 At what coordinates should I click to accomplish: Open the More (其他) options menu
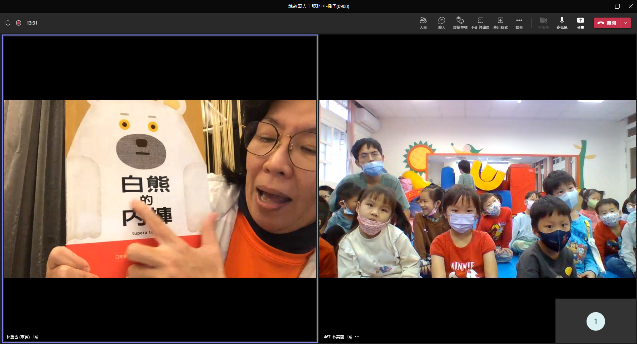[x=519, y=23]
